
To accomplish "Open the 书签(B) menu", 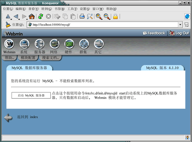I will (60, 9).
